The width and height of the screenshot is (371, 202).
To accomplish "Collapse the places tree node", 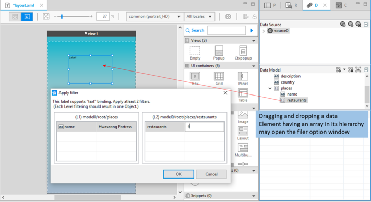I will click(x=270, y=88).
